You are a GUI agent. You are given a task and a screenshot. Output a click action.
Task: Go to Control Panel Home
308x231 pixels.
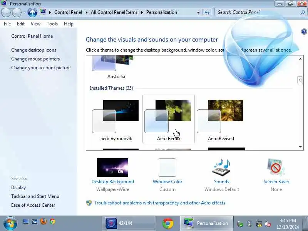point(32,36)
